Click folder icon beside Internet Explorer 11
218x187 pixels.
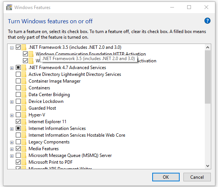[24, 122]
